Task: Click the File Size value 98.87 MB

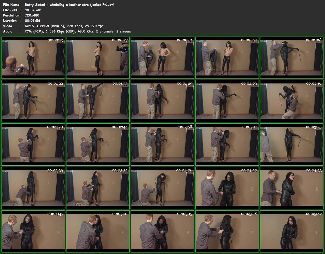Action: pos(33,10)
